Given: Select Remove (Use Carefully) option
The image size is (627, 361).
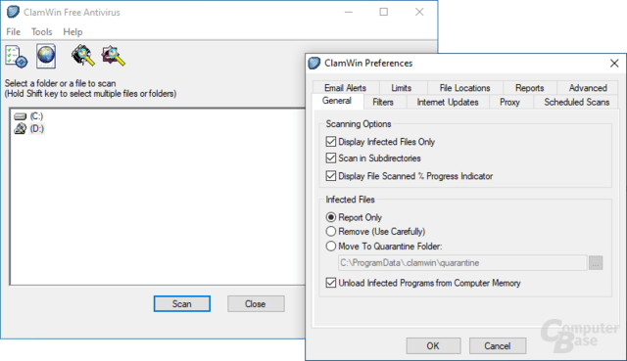Looking at the screenshot, I should click(x=331, y=231).
